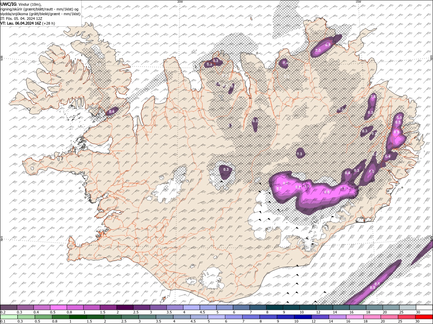Image resolution: width=433 pixels, height=324 pixels.
Task: Pick top legend swatch between 0.5 and 0.8
Action: (59, 307)
